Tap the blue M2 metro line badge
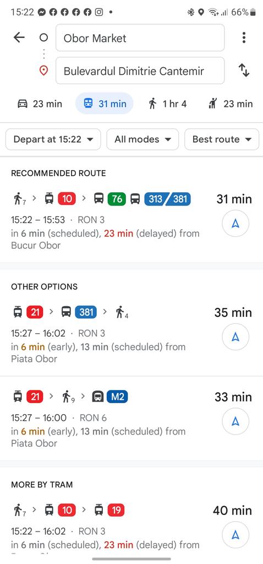263x564 pixels. tap(117, 397)
